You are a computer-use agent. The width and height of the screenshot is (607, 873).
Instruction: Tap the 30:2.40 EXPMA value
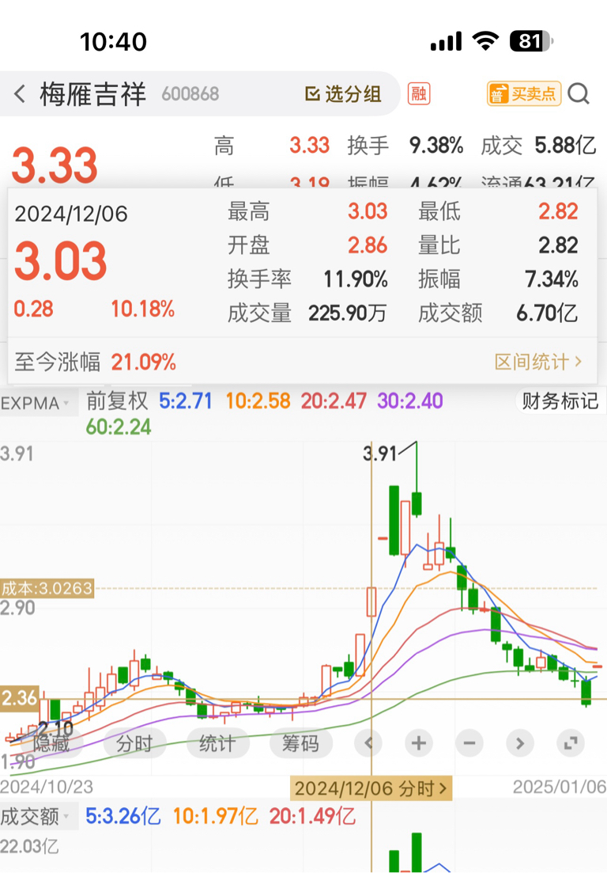tap(410, 400)
